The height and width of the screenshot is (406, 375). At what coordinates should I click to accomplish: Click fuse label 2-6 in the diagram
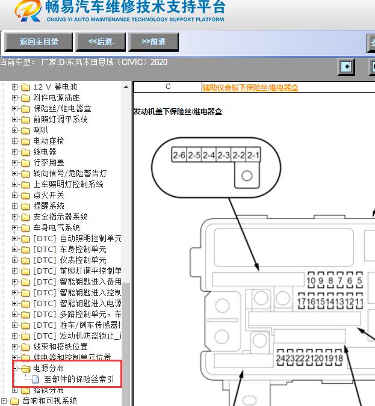coord(179,155)
